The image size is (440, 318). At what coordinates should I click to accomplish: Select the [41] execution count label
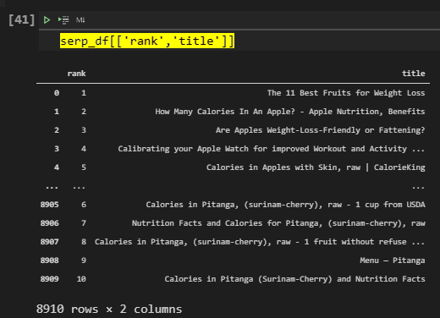point(21,20)
